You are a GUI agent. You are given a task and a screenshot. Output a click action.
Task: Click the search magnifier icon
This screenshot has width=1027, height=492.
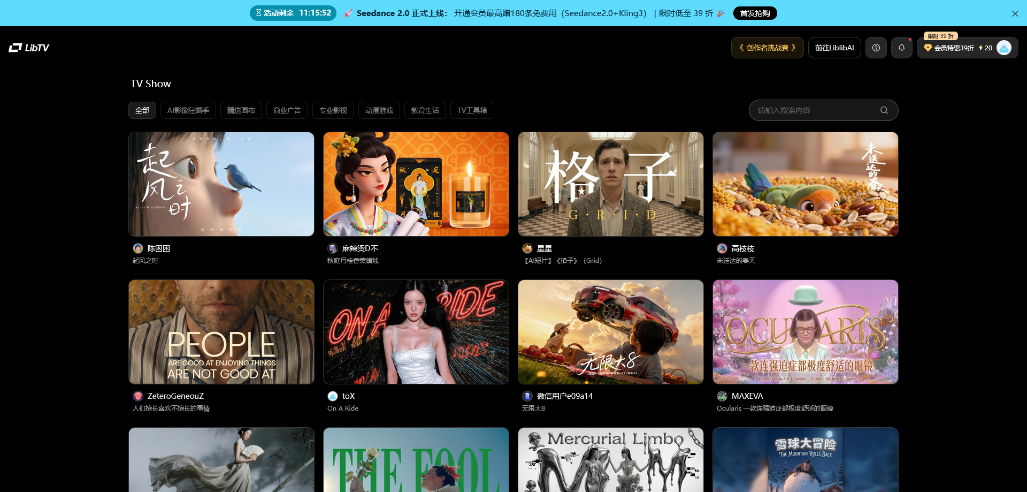tap(884, 110)
